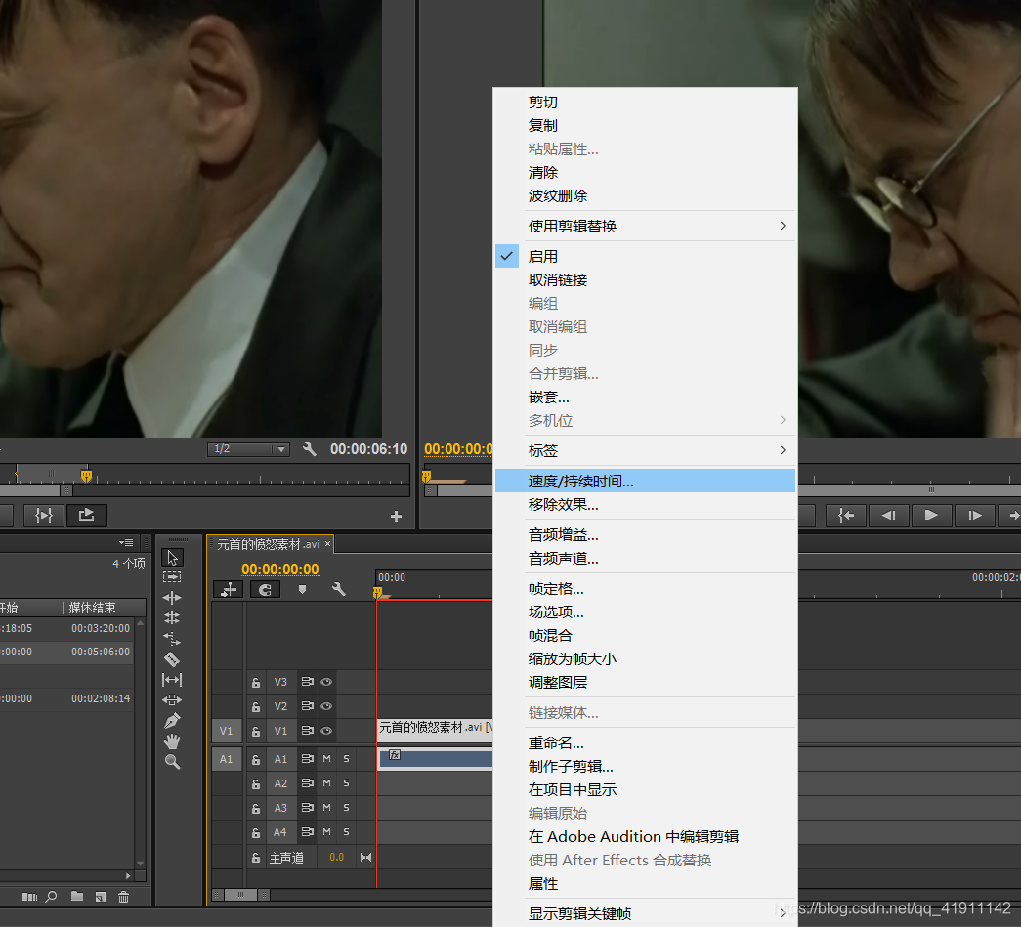Screen dimensions: 1021x927
Task: Select the Zoom magnifier tool
Action: click(173, 762)
